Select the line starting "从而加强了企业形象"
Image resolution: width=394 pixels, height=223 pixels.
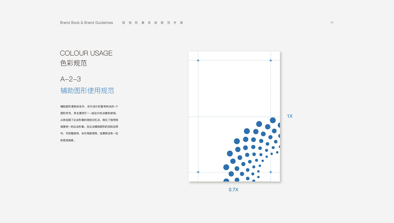(x=89, y=120)
